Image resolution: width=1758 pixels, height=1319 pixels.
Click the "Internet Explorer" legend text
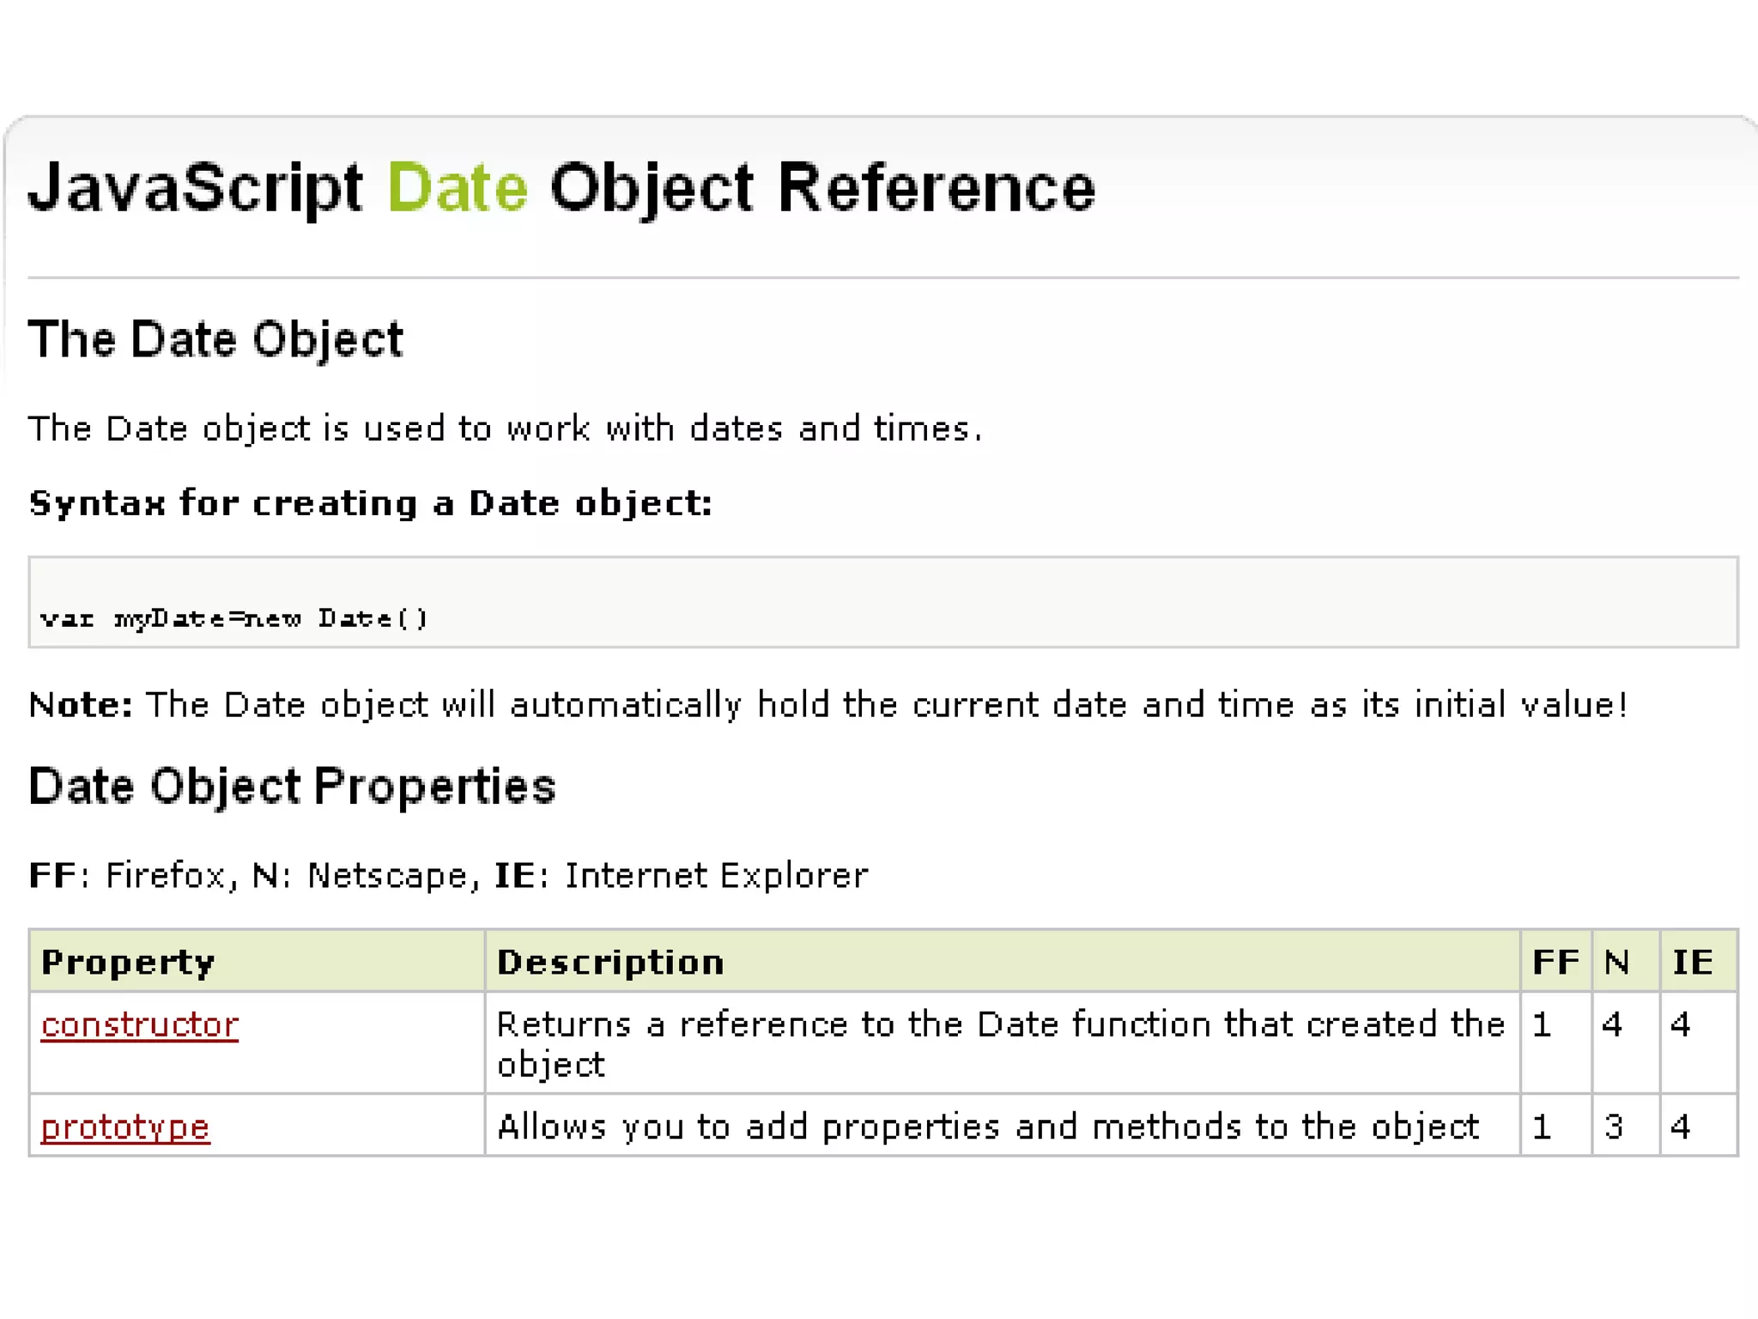click(716, 876)
